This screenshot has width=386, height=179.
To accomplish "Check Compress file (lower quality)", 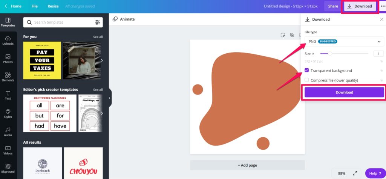I will point(306,80).
